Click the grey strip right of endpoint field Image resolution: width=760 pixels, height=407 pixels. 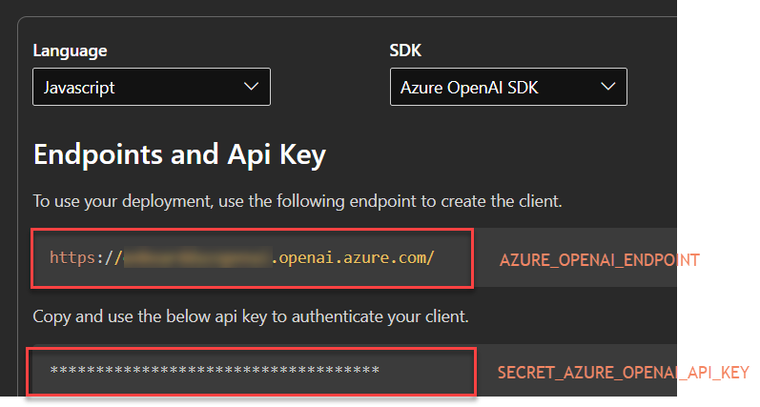575,257
